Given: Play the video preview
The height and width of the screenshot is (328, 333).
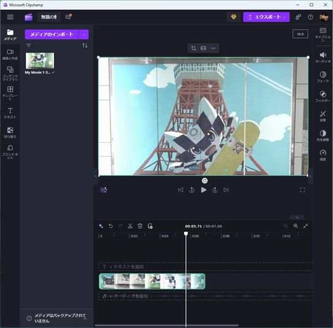Looking at the screenshot, I should [204, 190].
